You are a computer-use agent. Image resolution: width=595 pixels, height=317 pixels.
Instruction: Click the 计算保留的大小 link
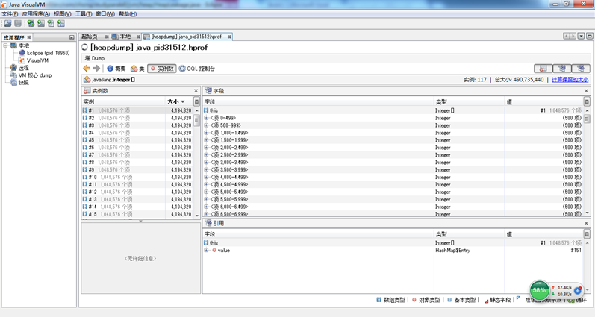coord(570,80)
